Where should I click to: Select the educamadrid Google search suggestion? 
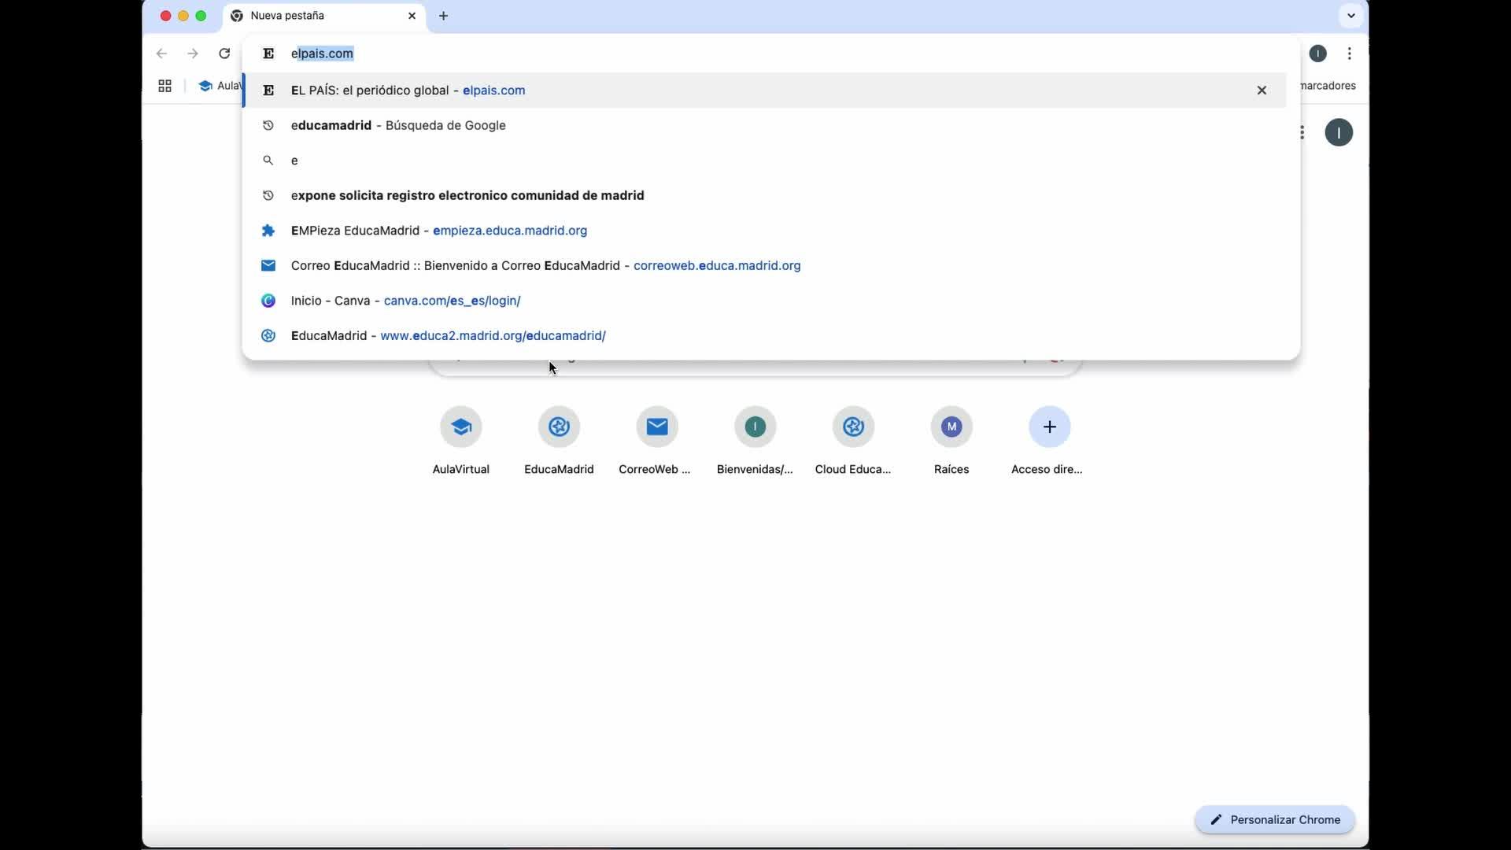click(398, 125)
